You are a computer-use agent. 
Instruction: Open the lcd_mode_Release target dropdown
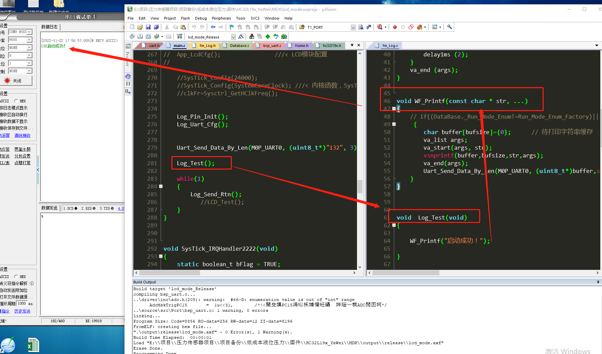233,37
